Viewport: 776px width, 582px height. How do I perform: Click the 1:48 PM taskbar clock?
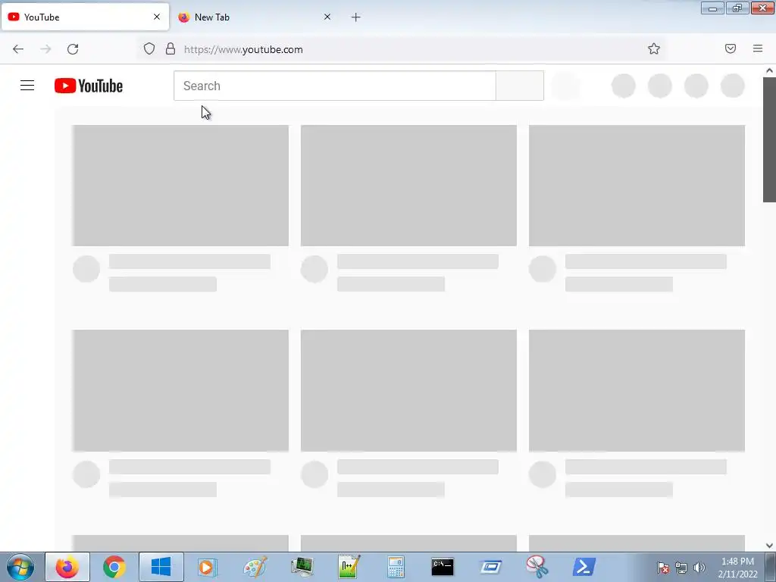tap(737, 568)
